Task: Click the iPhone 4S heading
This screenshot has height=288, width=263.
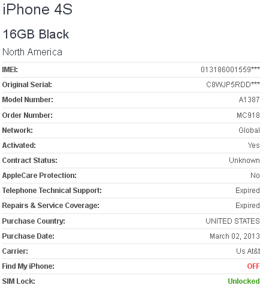Action: (37, 9)
